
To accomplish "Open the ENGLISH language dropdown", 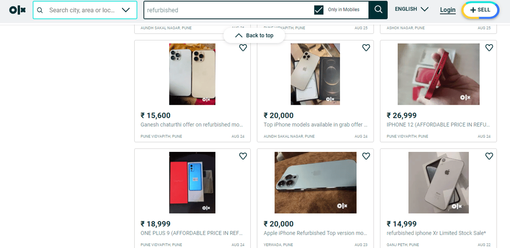I will tap(411, 9).
